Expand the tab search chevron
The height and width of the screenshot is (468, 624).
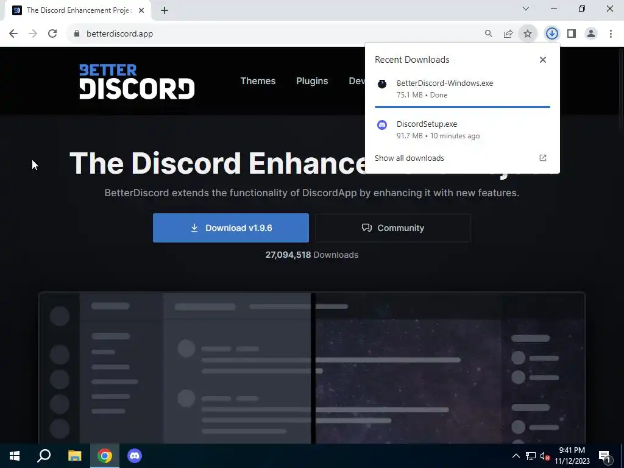tap(526, 9)
